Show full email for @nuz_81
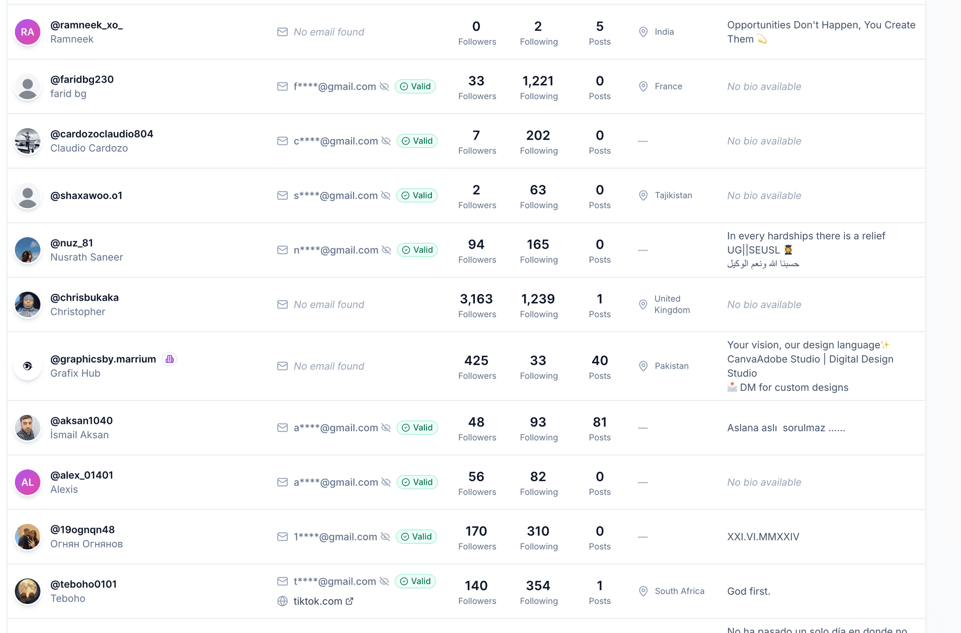The width and height of the screenshot is (961, 633). [386, 250]
